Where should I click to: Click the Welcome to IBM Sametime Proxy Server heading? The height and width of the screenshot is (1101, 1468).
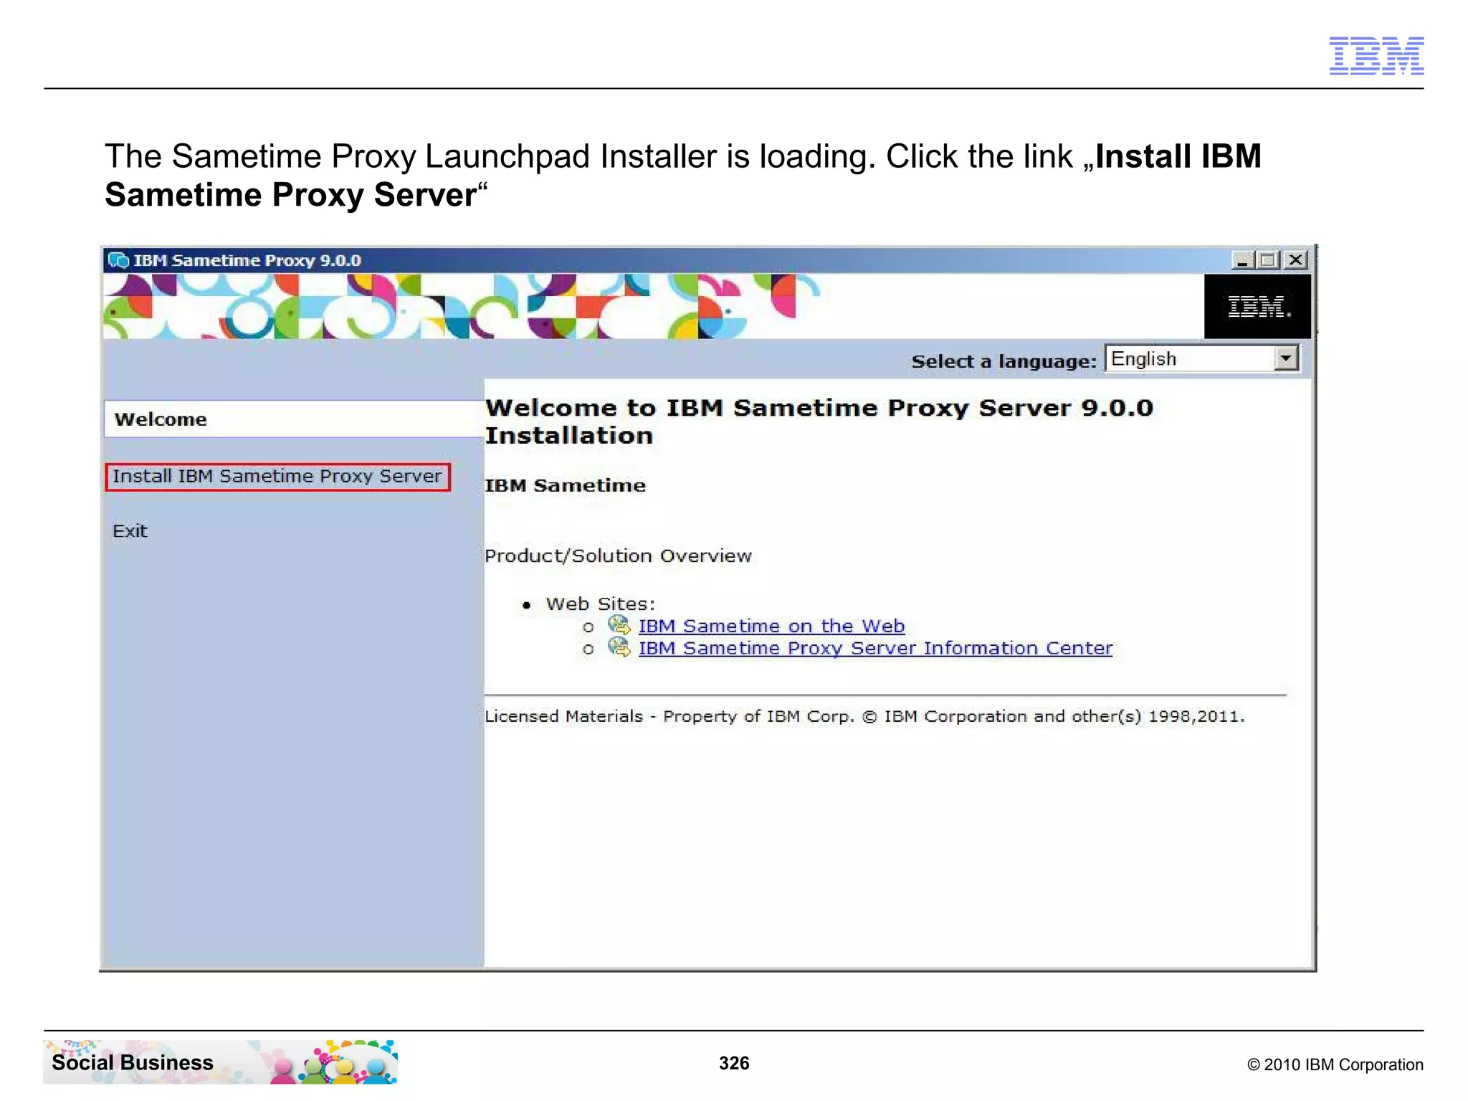(819, 421)
